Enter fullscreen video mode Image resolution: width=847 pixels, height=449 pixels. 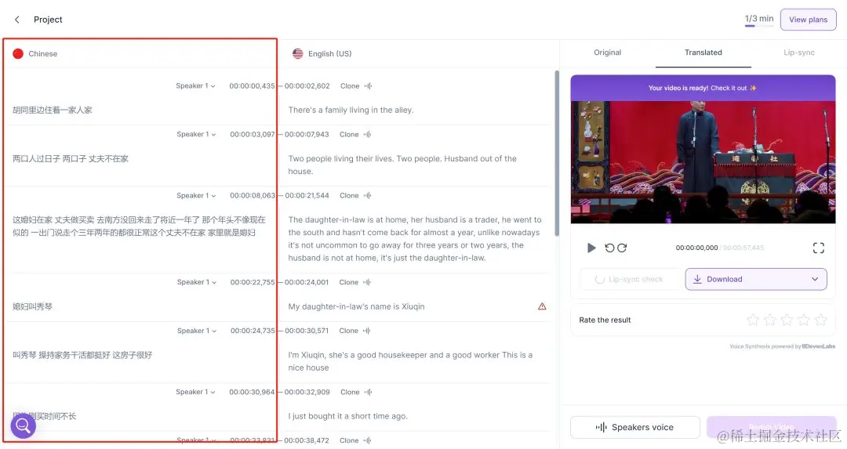point(818,248)
